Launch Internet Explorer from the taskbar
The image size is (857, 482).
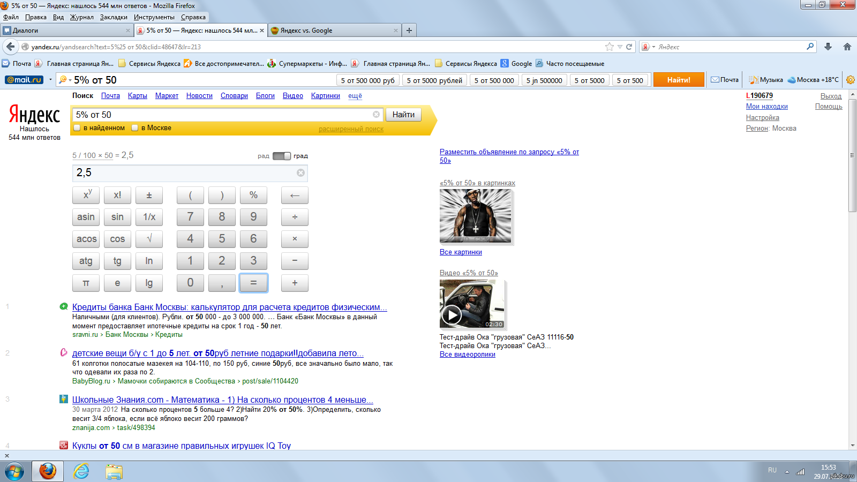(x=81, y=471)
